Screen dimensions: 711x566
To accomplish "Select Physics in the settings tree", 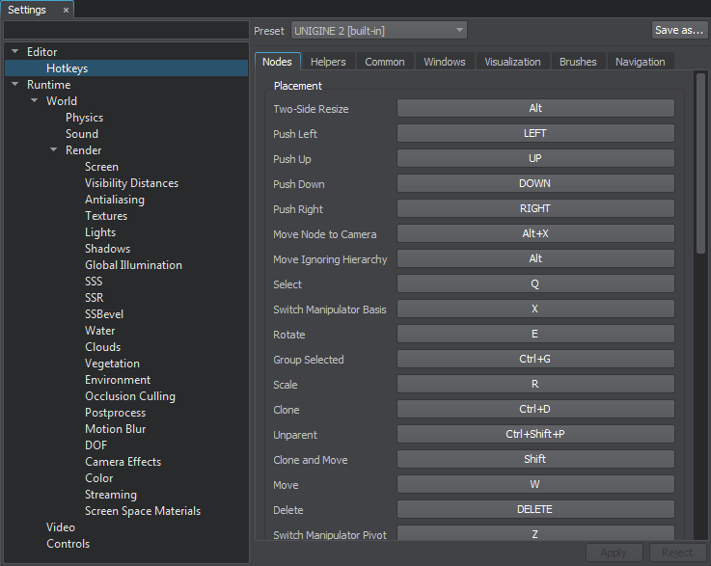I will point(84,118).
